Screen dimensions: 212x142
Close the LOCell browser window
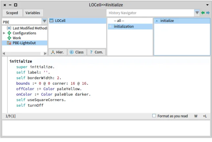pyautogui.click(x=5, y=5)
